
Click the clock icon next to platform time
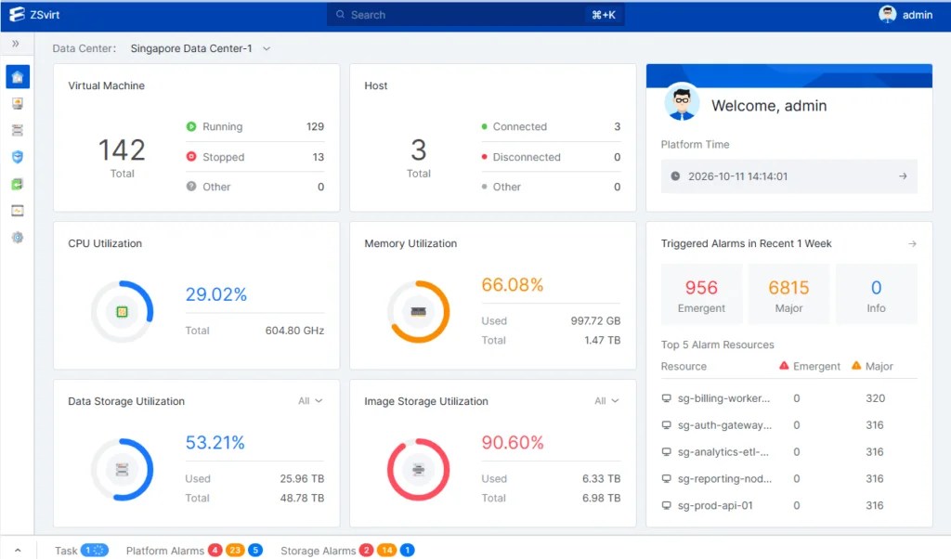coord(675,176)
